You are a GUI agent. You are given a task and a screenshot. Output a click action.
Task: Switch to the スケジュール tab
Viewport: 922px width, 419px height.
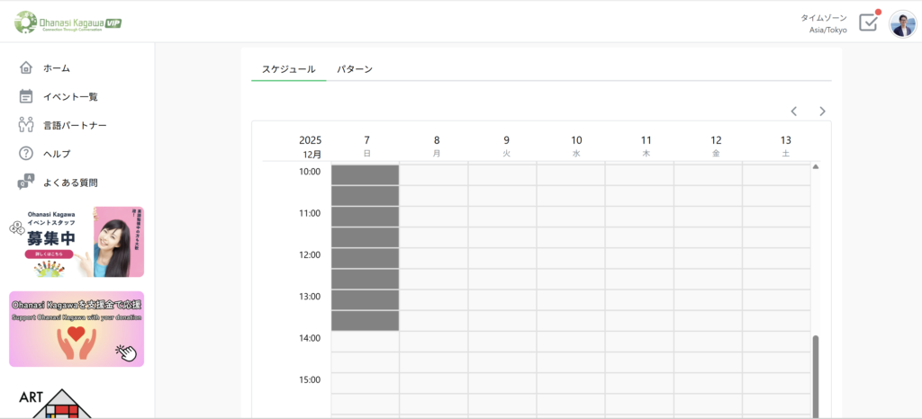[288, 69]
